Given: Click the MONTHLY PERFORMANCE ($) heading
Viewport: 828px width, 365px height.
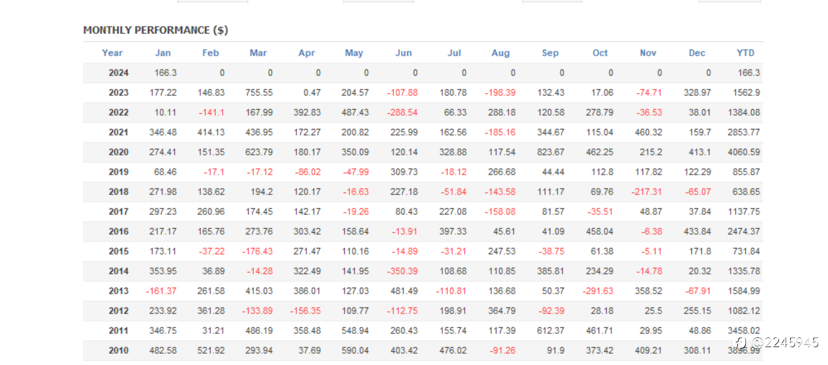Looking at the screenshot, I should click(156, 30).
